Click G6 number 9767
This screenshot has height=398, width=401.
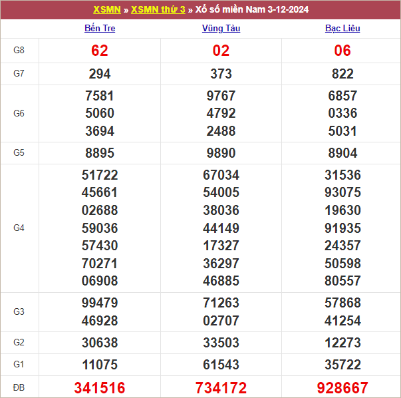click(x=221, y=96)
